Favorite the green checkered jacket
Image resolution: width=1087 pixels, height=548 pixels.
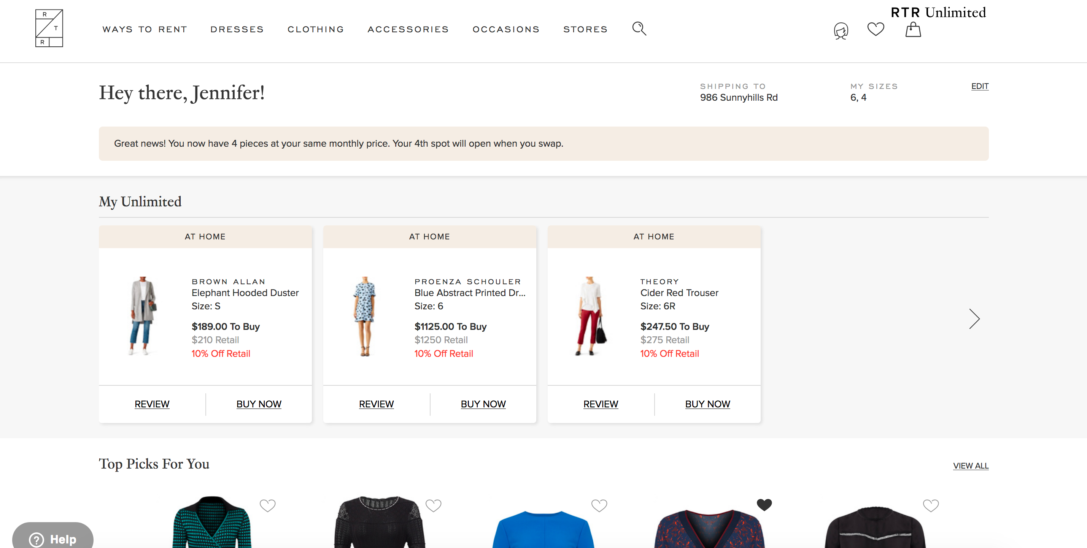(x=267, y=505)
